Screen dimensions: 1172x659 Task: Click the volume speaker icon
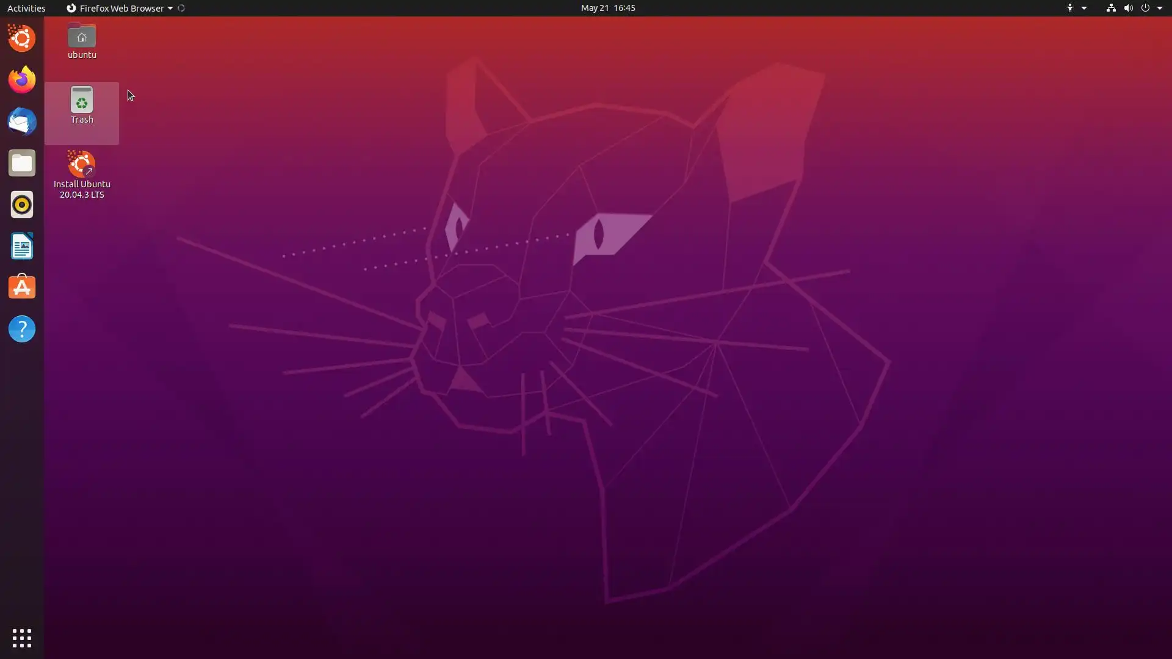tap(1128, 8)
